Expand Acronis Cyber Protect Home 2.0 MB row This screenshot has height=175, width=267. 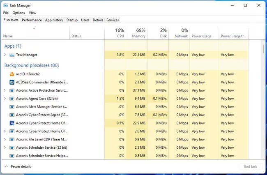pos(5,131)
